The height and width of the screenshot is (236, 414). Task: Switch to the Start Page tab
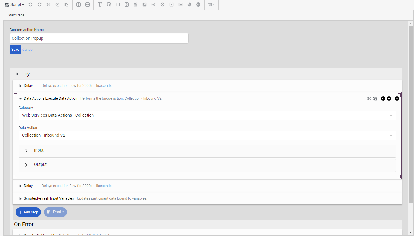22,15
